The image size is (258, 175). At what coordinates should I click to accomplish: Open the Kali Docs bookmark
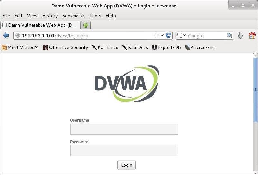[x=135, y=47]
